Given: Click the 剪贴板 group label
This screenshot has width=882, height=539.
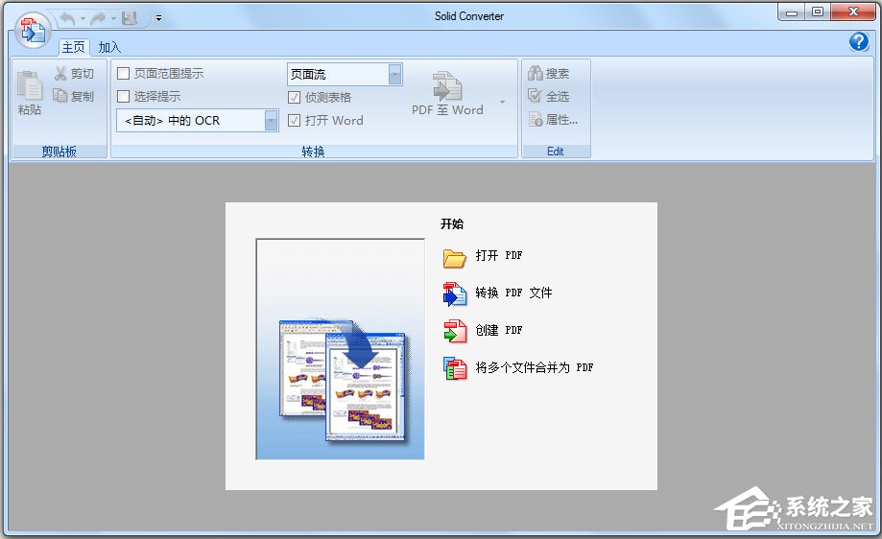Looking at the screenshot, I should pos(60,152).
